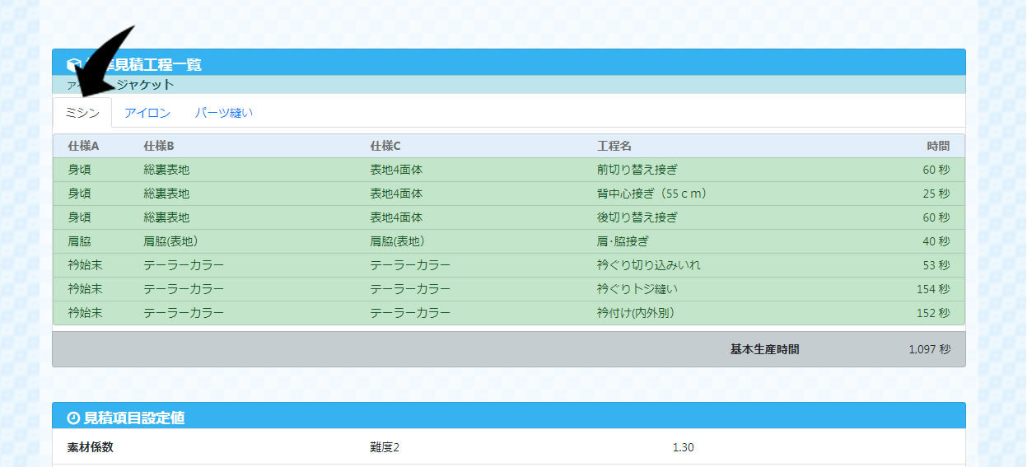The height and width of the screenshot is (467, 1027).
Task: Click the 仕様A column header
Action: click(83, 146)
